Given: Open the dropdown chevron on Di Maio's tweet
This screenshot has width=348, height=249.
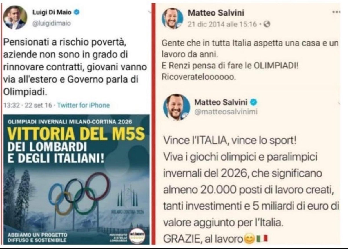Looking at the screenshot, I should pyautogui.click(x=150, y=12).
